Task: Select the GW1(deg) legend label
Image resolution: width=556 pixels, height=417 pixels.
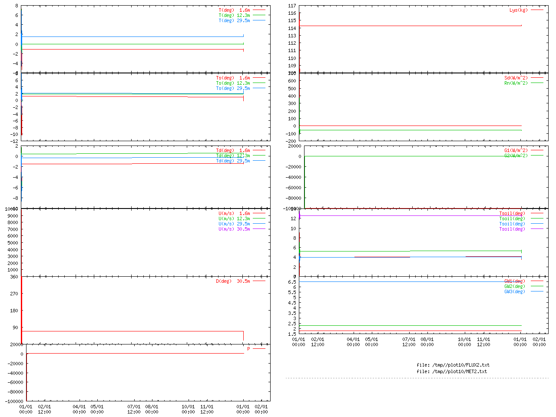Action: coord(515,281)
